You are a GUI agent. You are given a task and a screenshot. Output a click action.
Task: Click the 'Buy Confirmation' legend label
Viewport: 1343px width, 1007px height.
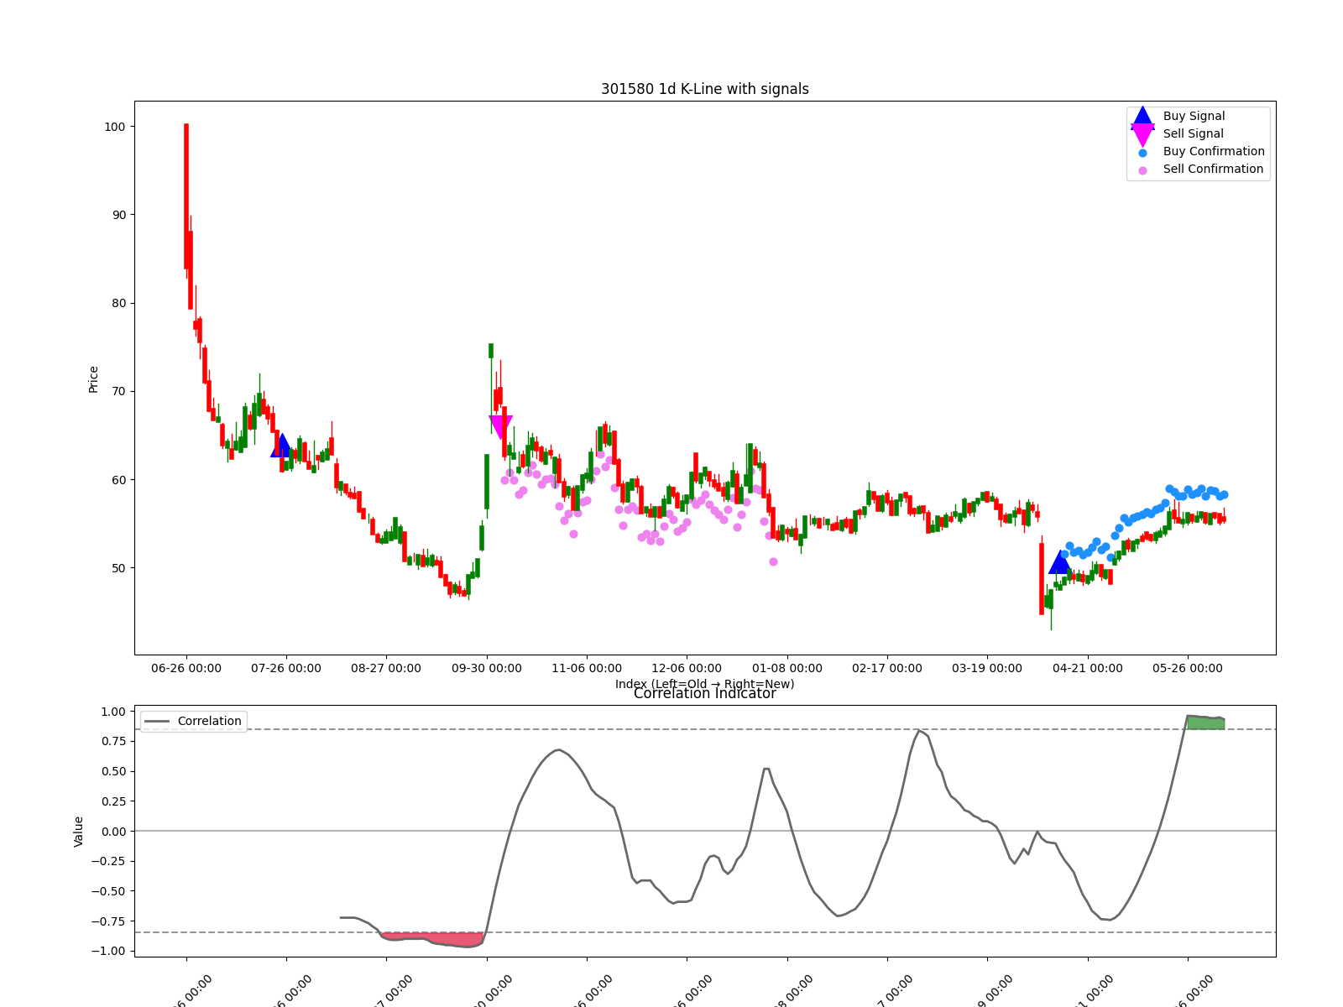[1214, 152]
